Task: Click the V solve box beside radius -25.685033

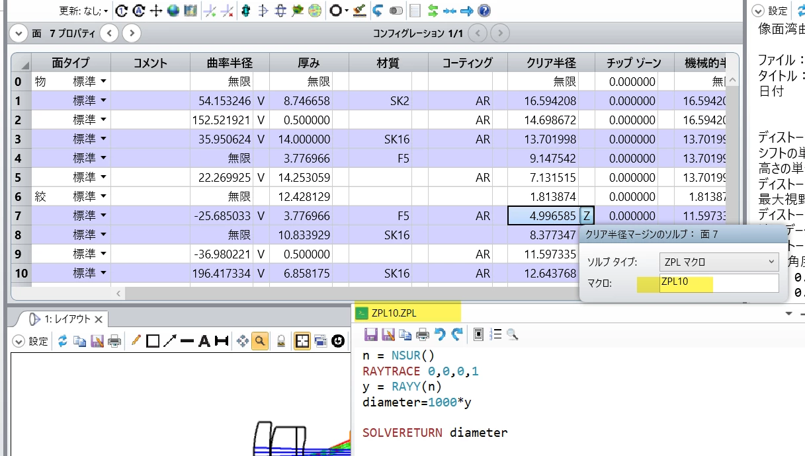Action: click(261, 215)
